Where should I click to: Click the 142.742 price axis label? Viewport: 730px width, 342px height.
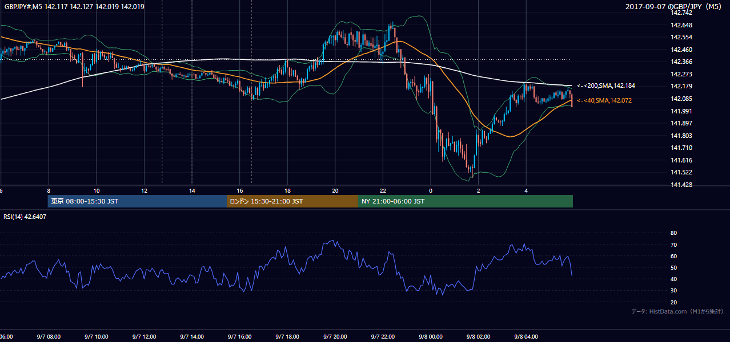click(681, 13)
